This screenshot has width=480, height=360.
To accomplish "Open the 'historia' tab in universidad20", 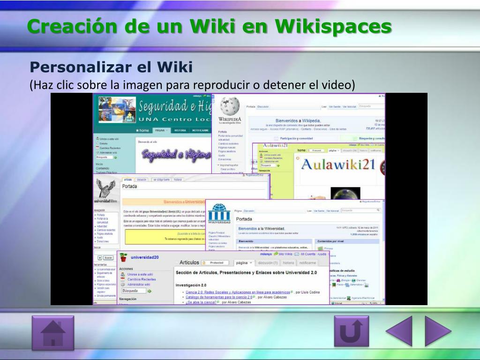I will pos(288,263).
